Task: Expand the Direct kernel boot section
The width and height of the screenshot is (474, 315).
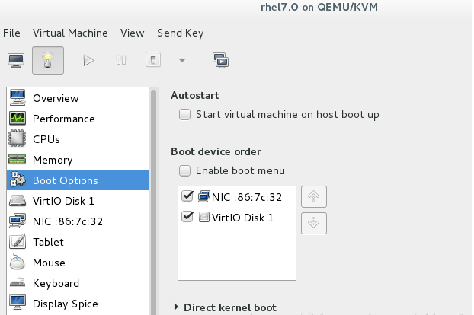Action: point(177,307)
